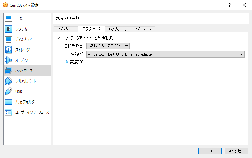Viewport: 252px width, 158px height.
Task: Open User Interface (ユーザーインターフェース) icon
Action: [x=9, y=112]
